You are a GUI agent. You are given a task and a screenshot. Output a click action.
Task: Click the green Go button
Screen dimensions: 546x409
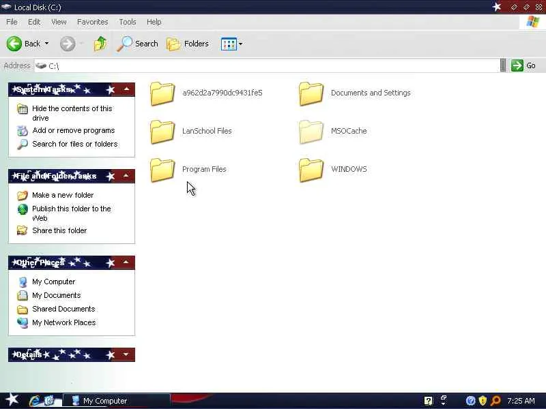(523, 65)
